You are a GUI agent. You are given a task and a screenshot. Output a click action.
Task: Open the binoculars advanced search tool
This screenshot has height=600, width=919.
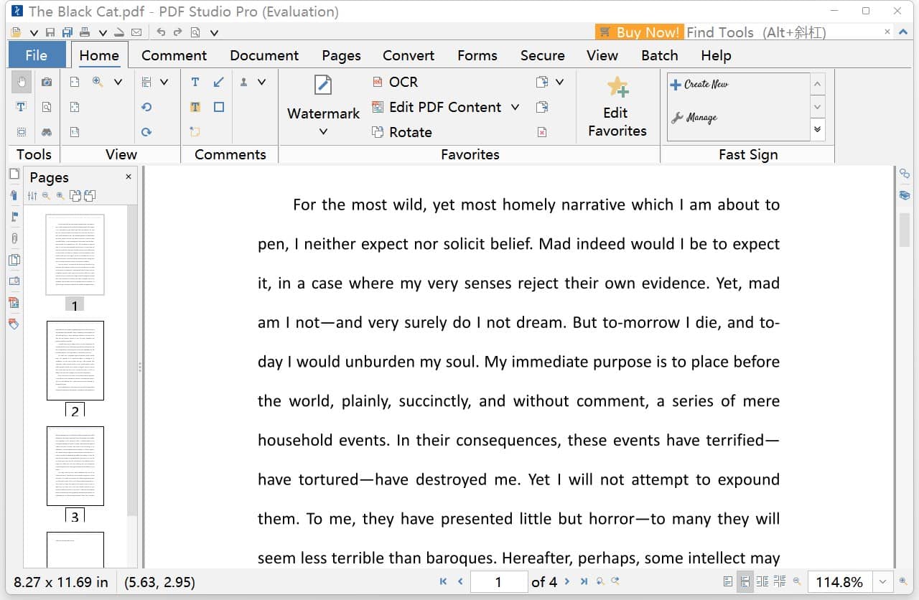click(x=47, y=132)
